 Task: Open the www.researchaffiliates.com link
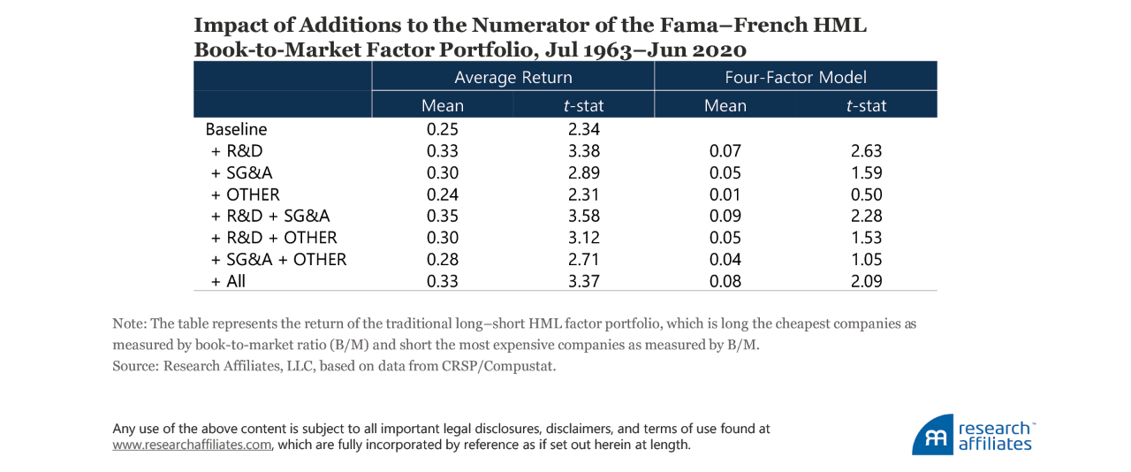tap(192, 445)
